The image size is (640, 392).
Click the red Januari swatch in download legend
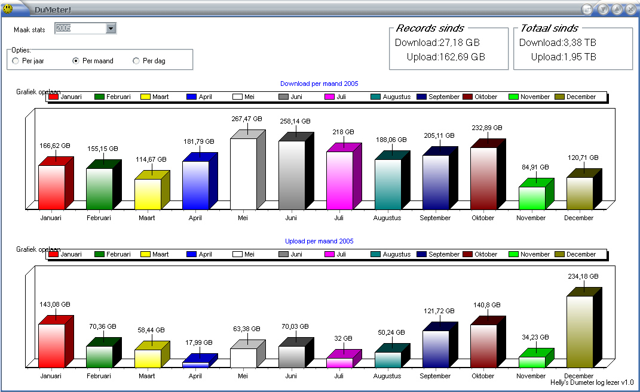[53, 97]
